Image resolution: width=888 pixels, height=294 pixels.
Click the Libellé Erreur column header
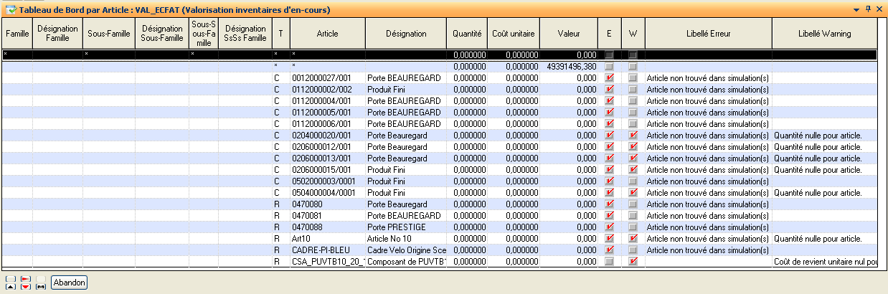tap(708, 34)
